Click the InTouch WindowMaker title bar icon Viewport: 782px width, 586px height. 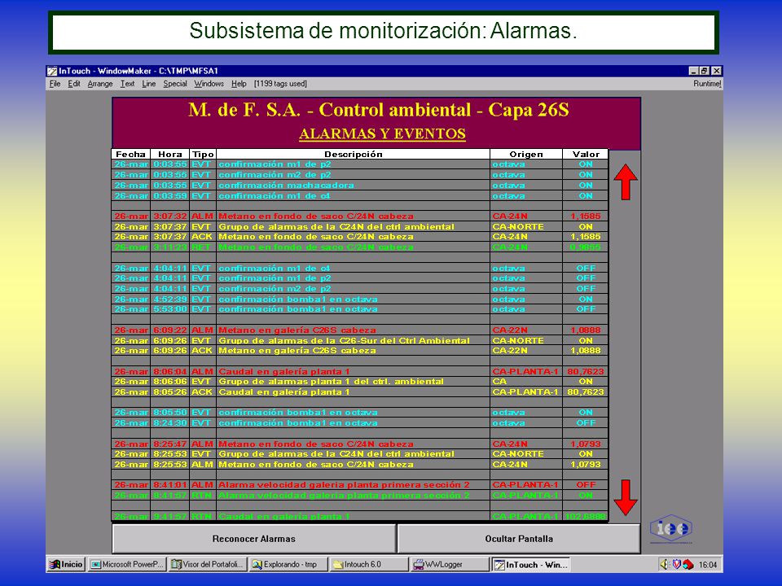(x=52, y=71)
